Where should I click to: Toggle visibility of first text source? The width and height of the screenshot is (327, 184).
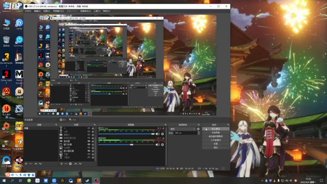click(x=89, y=128)
